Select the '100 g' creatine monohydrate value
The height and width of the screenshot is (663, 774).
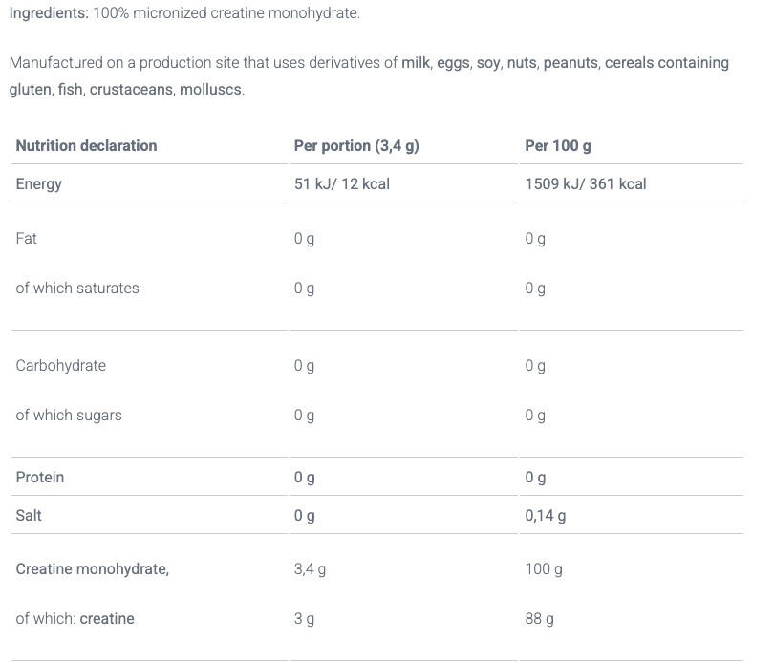(543, 568)
